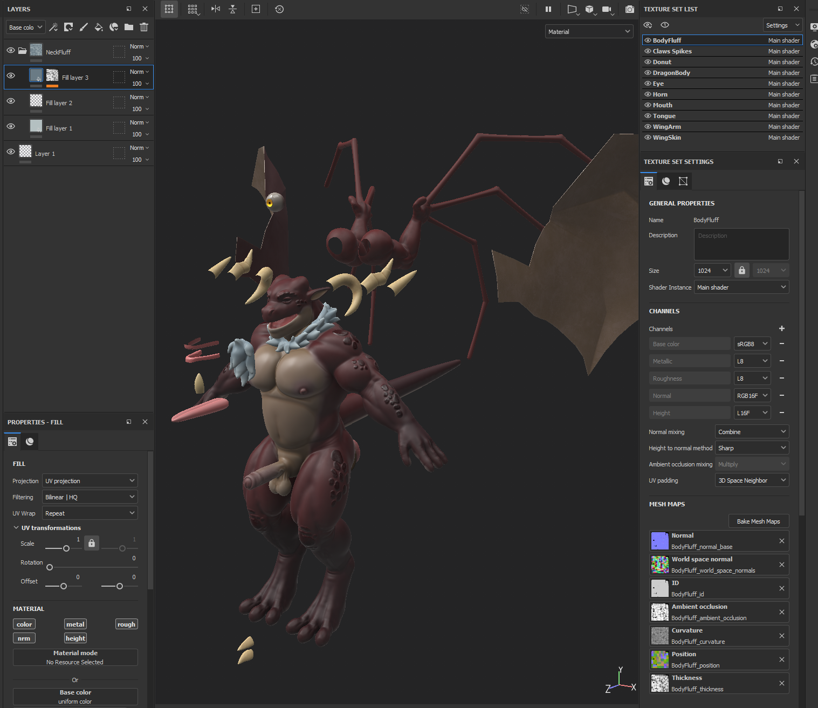The height and width of the screenshot is (708, 818).
Task: Click the add effect magic wand icon
Action: pyautogui.click(x=53, y=27)
